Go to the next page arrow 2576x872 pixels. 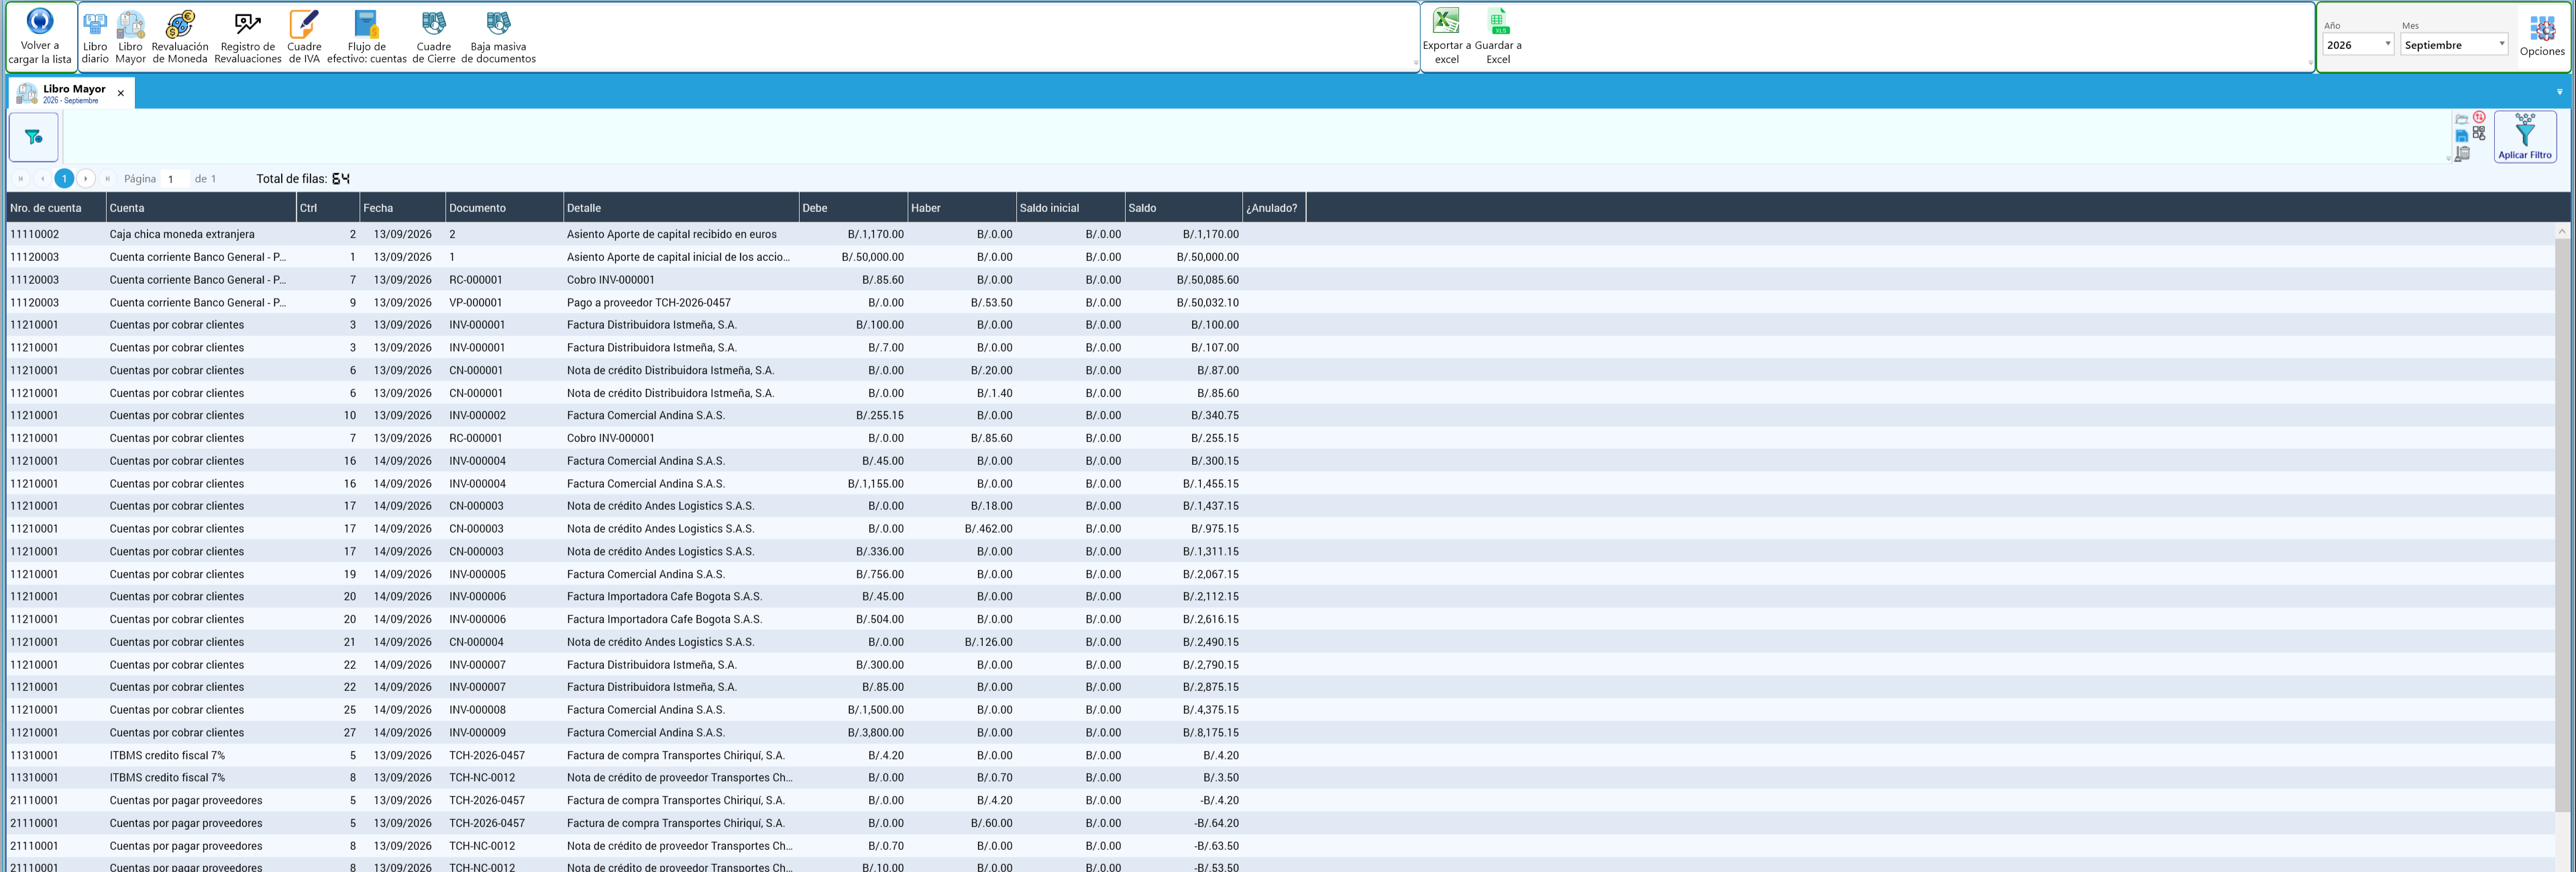point(86,179)
